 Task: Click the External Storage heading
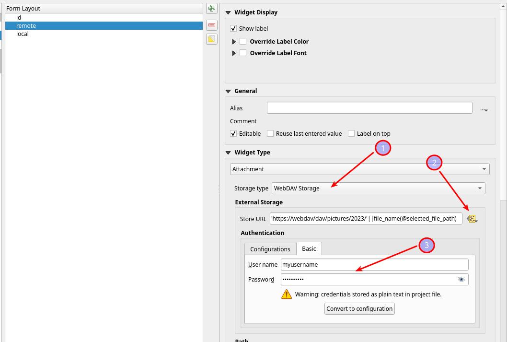259,202
